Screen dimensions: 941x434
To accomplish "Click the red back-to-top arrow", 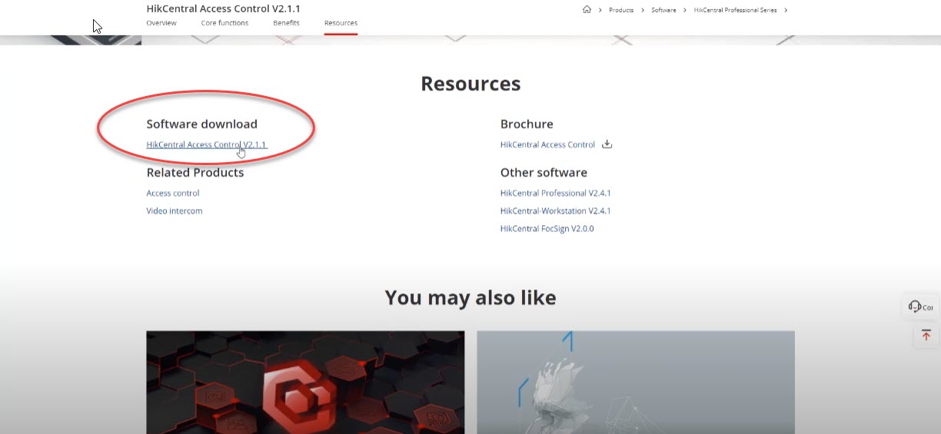I will pyautogui.click(x=926, y=336).
